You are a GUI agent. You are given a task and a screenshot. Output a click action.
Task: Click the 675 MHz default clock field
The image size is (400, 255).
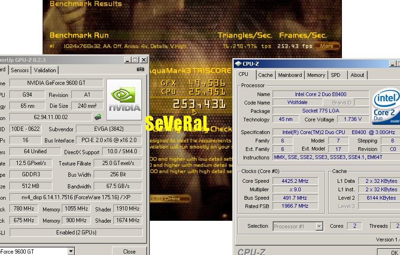coord(24,220)
